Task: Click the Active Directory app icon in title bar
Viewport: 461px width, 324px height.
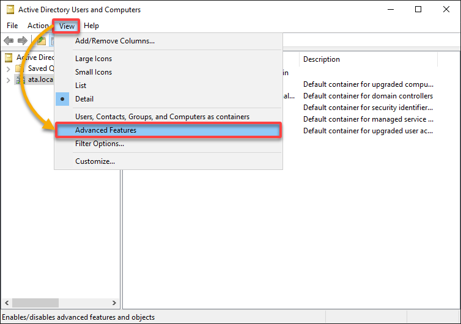Action: 10,10
